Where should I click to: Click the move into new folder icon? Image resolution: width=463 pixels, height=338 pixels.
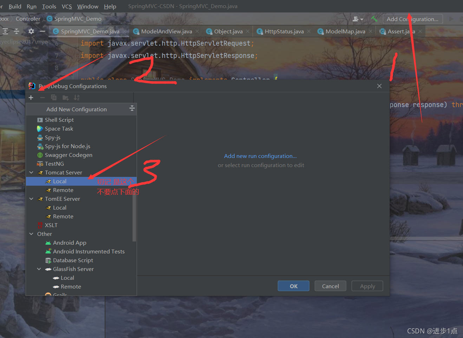click(65, 98)
